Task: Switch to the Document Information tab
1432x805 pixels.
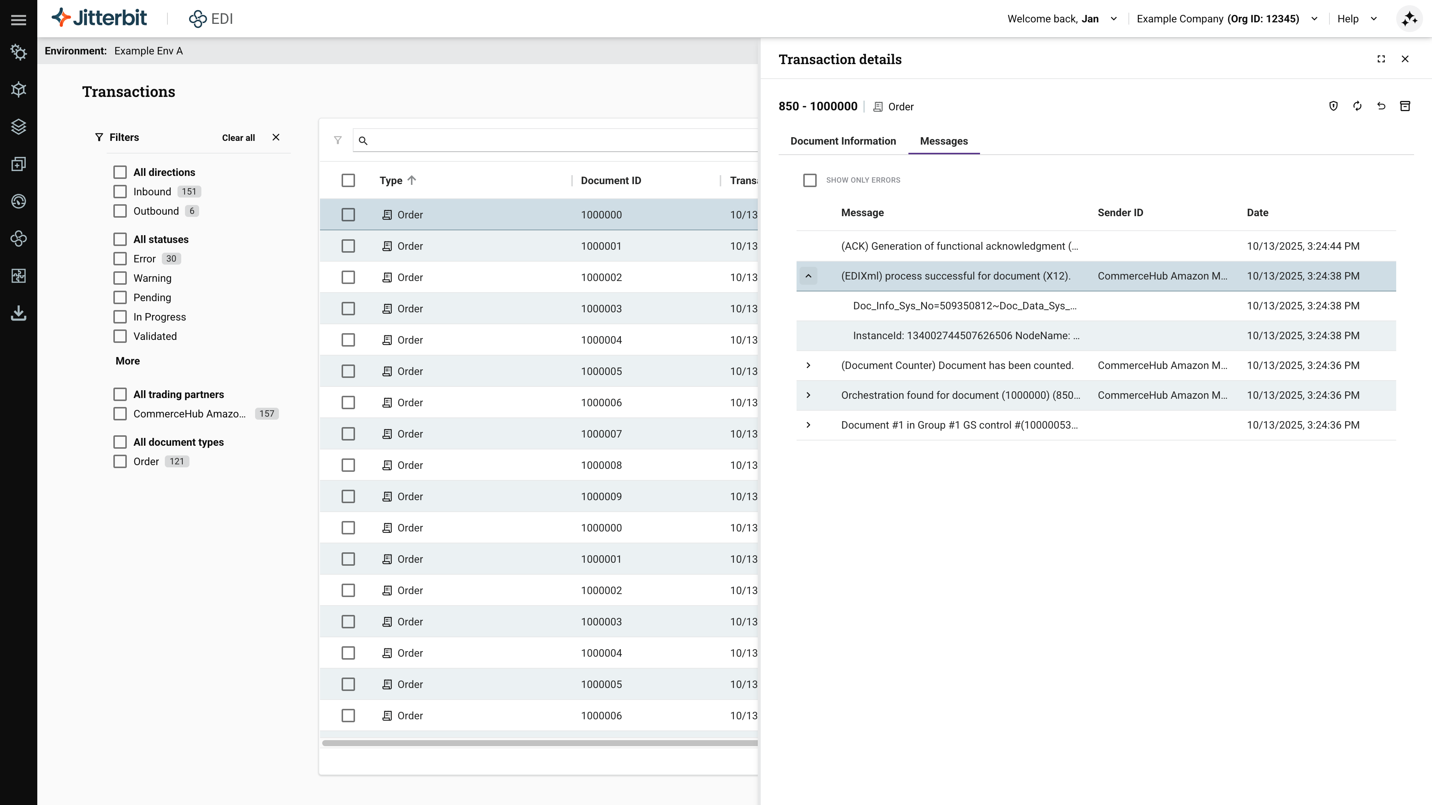Action: tap(843, 141)
